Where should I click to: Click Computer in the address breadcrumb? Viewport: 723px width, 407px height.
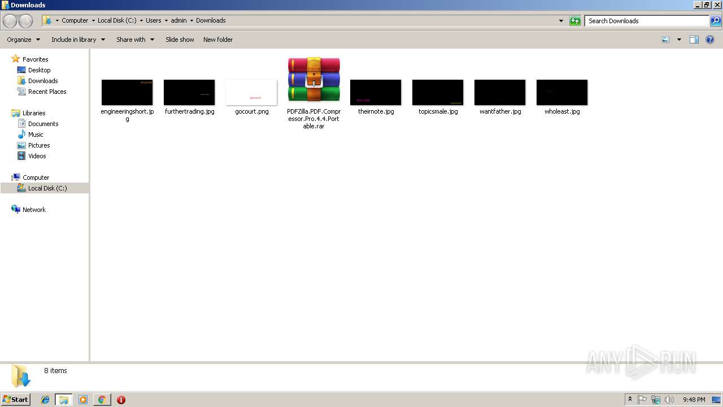pyautogui.click(x=75, y=20)
